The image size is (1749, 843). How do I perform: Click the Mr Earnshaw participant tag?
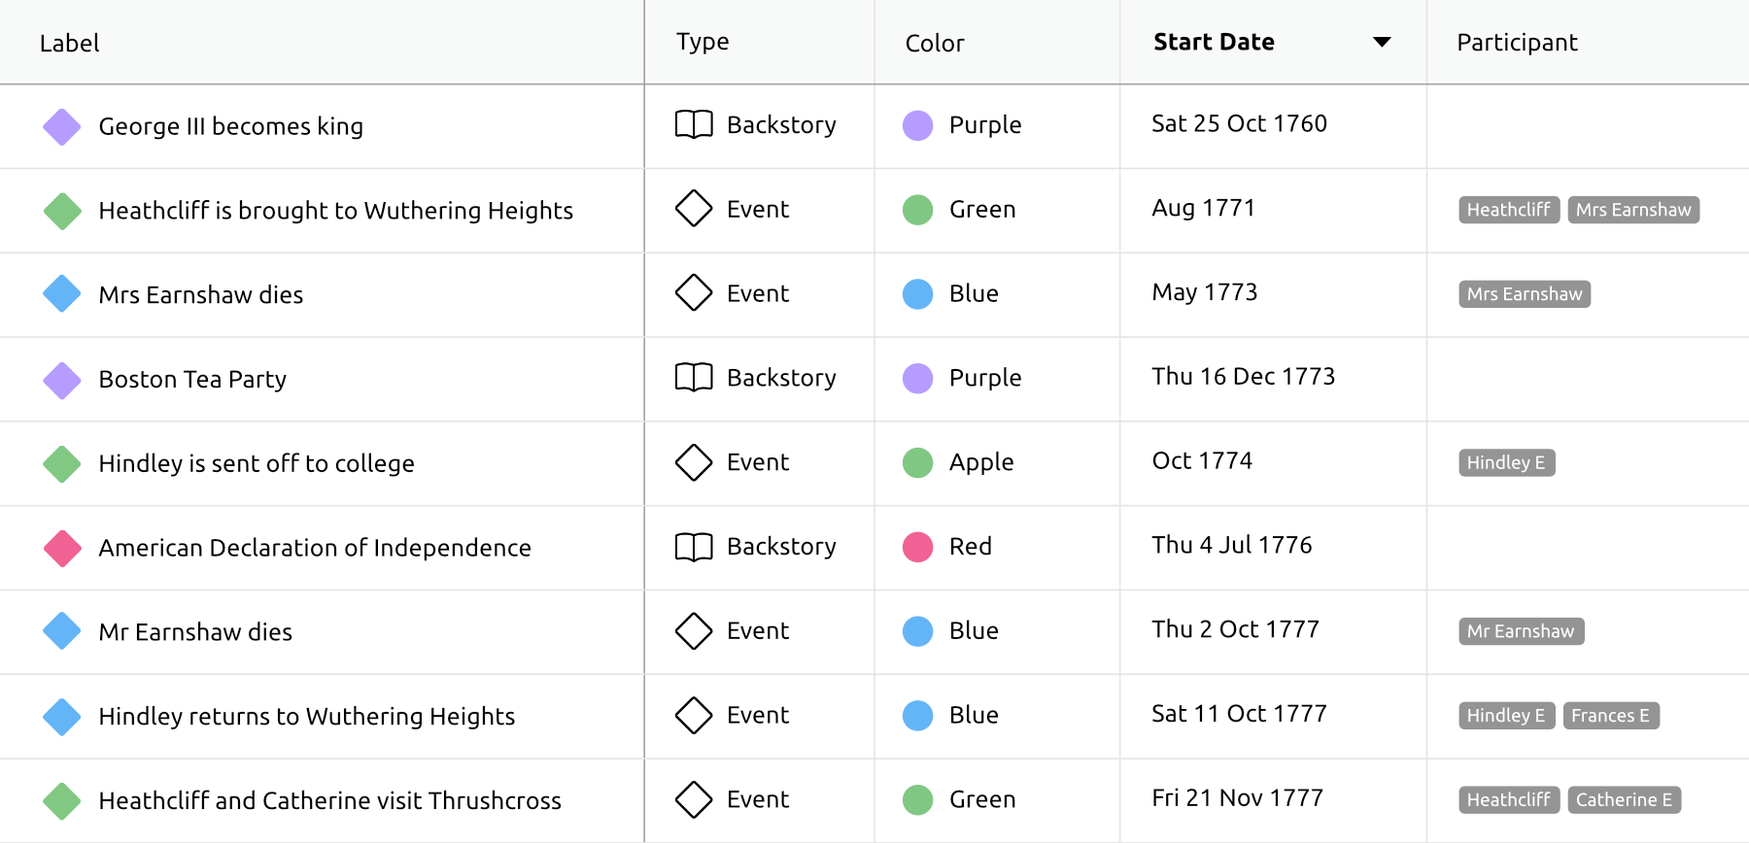1520,631
